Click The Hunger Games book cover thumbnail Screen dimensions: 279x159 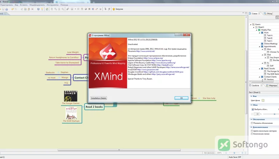(71, 96)
